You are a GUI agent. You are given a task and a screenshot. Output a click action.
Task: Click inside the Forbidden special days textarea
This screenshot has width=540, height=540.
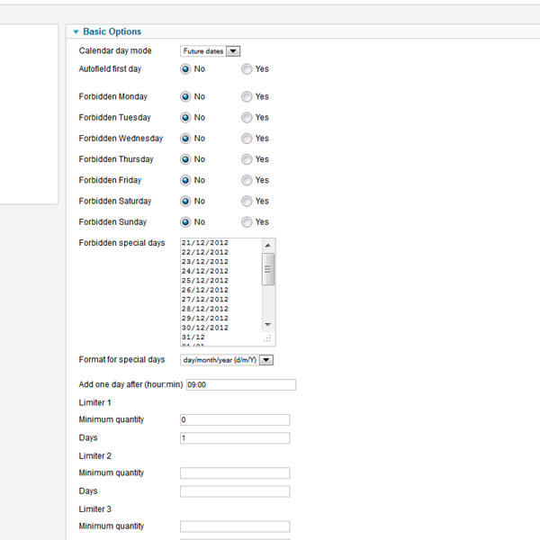coord(220,288)
